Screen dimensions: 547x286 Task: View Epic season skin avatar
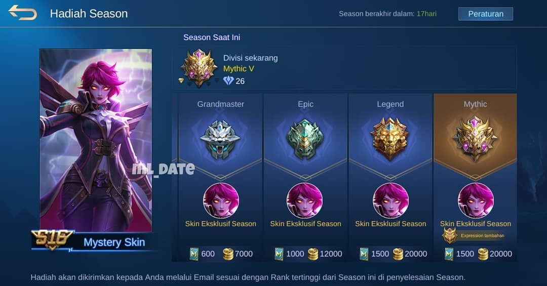pyautogui.click(x=304, y=200)
